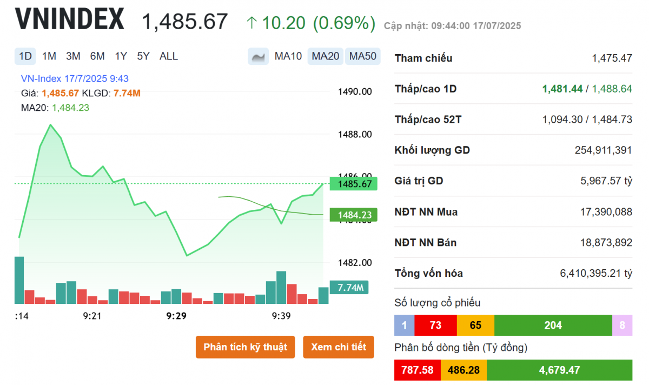Click the Khối lượng GD value 254,911,391
This screenshot has height=385, width=649.
(x=604, y=150)
